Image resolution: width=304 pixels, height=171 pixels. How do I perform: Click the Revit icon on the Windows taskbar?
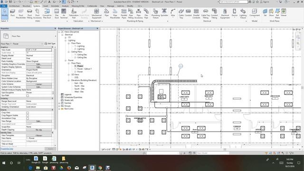92,168
